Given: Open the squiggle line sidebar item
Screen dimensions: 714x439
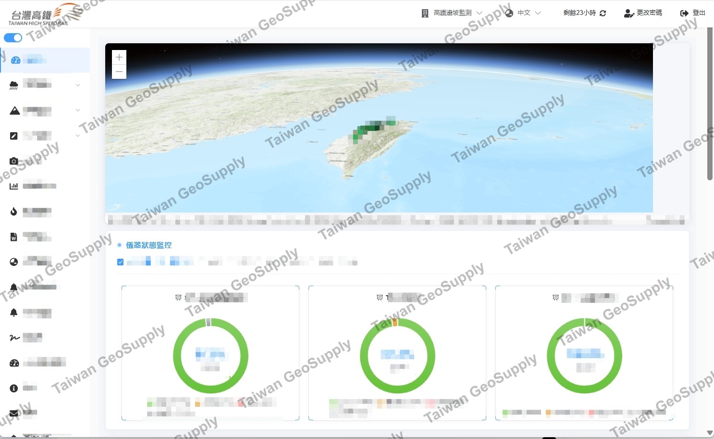Looking at the screenshot, I should (x=45, y=338).
